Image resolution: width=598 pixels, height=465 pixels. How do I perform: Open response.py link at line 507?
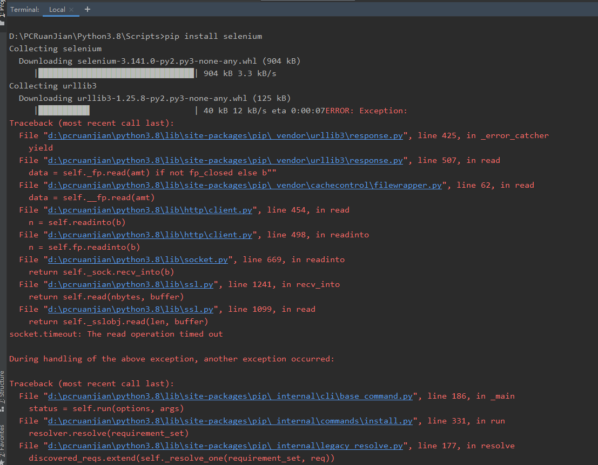[x=225, y=160]
